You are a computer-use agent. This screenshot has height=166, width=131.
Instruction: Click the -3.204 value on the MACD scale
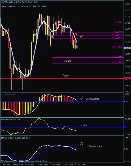pyautogui.click(x=127, y=161)
